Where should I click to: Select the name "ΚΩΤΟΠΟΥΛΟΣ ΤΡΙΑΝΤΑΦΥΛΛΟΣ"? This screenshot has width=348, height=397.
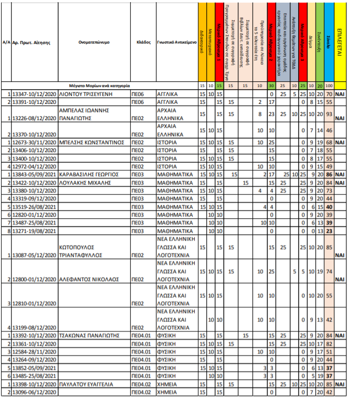[x=81, y=251]
